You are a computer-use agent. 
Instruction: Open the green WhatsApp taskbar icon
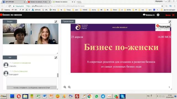[97, 96]
